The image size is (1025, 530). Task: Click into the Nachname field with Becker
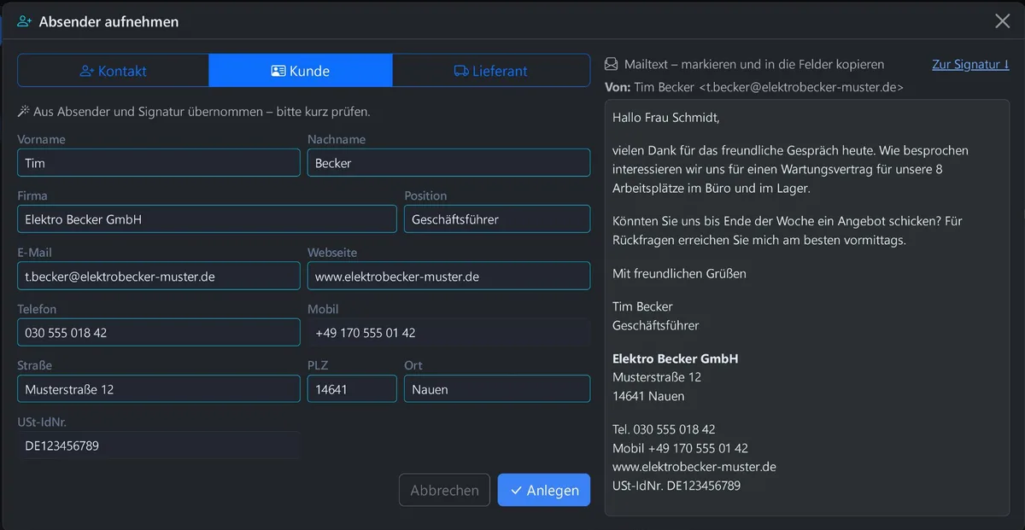pyautogui.click(x=448, y=163)
